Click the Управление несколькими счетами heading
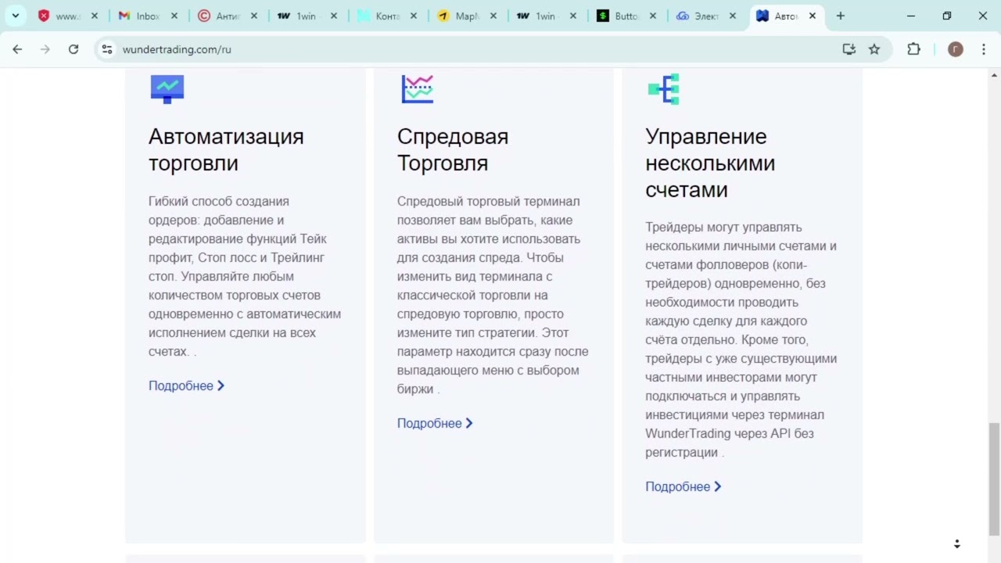Screen dimensions: 1001x563 (x=710, y=163)
